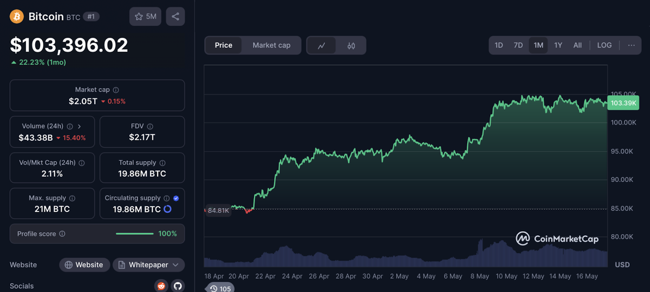The height and width of the screenshot is (292, 650).
Task: Click the #1 rank badge
Action: coord(91,17)
